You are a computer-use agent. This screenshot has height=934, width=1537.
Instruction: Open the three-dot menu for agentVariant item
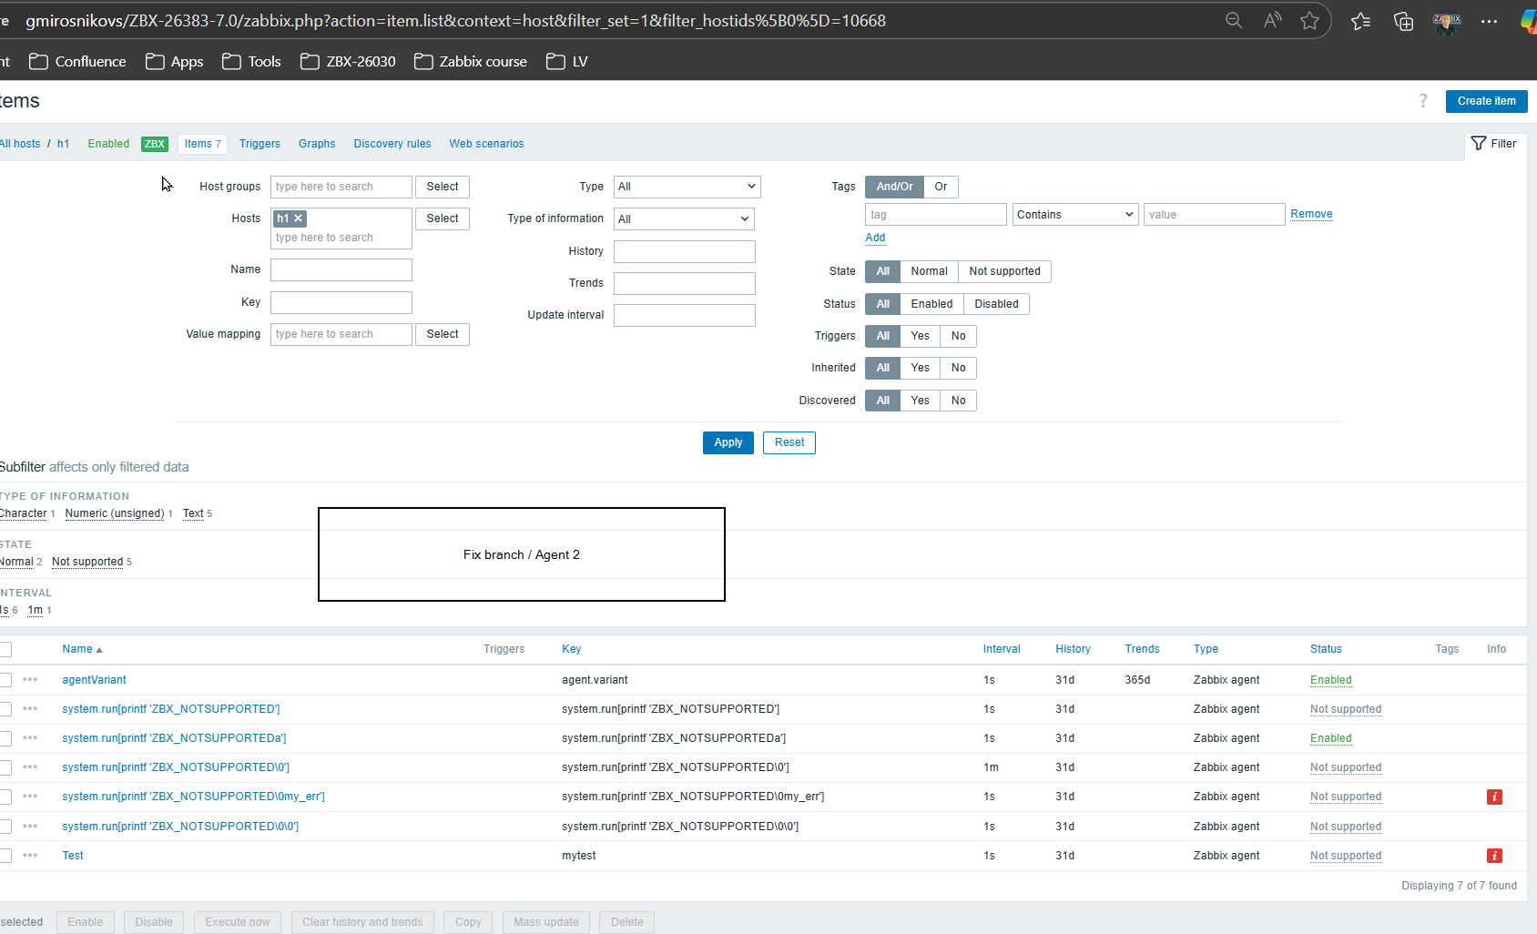(x=30, y=680)
